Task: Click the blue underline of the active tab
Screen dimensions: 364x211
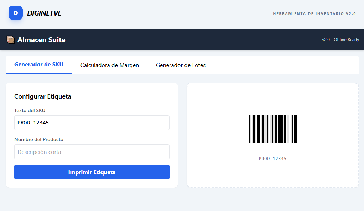Action: 38,73
